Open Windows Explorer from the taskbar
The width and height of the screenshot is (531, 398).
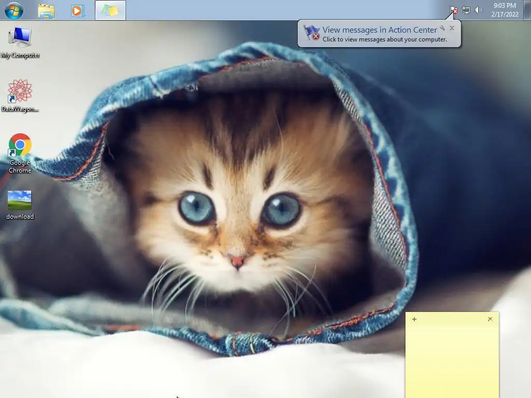click(x=46, y=11)
